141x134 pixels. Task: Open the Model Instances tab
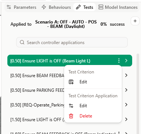118,7
